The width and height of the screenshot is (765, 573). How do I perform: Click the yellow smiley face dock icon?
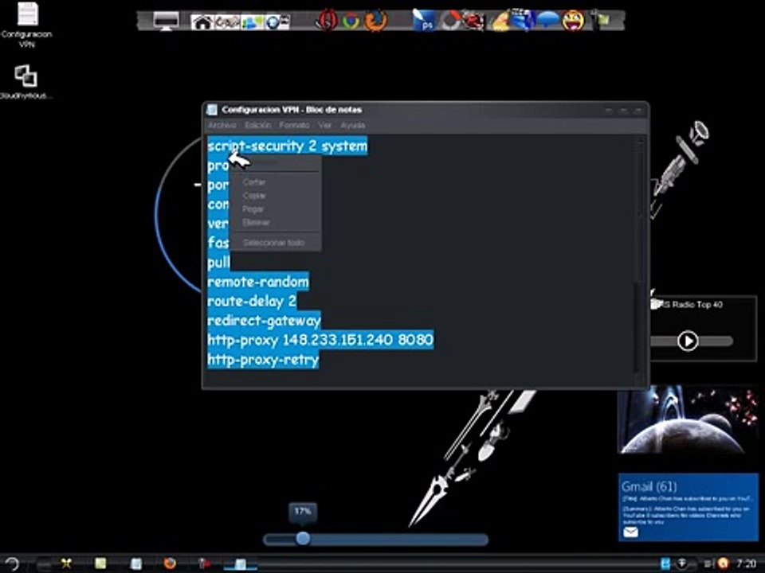tap(573, 21)
